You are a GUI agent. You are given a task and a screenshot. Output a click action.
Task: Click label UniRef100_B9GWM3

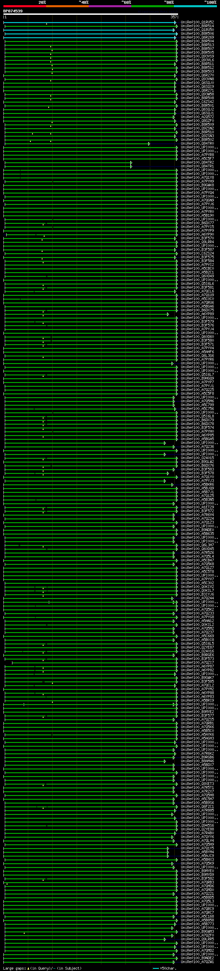(197, 931)
